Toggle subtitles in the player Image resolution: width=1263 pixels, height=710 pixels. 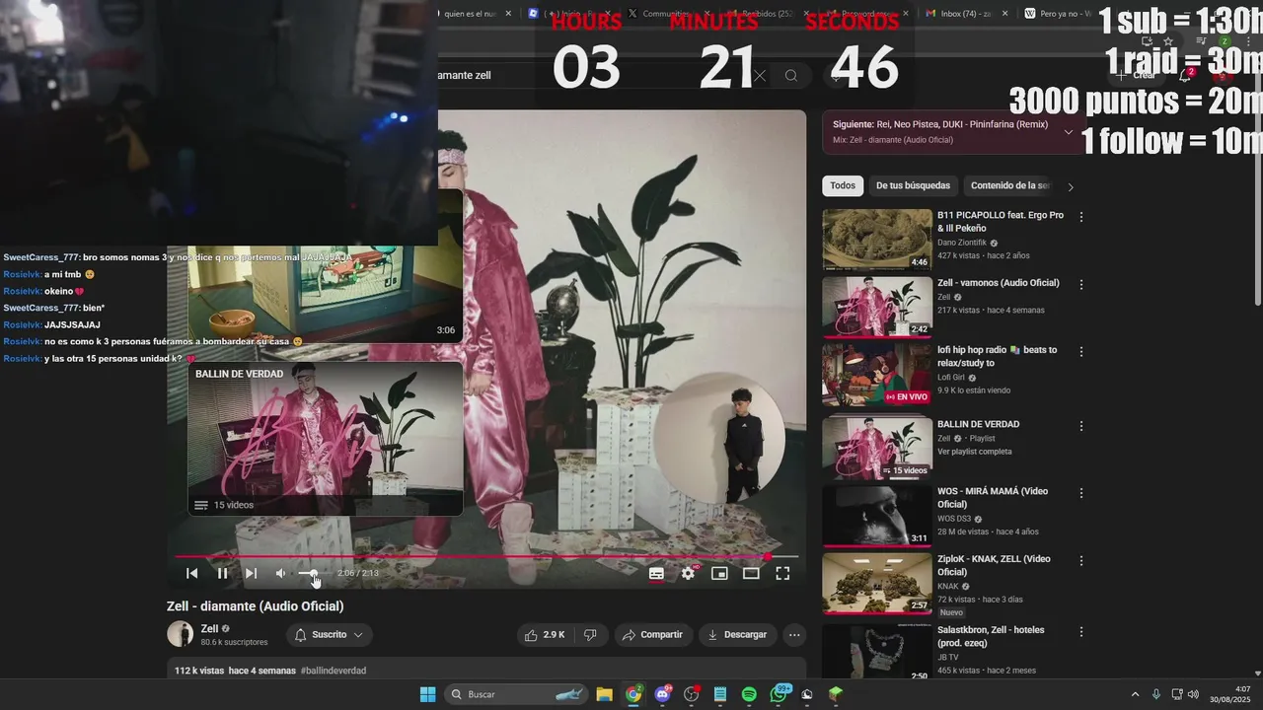[656, 573]
